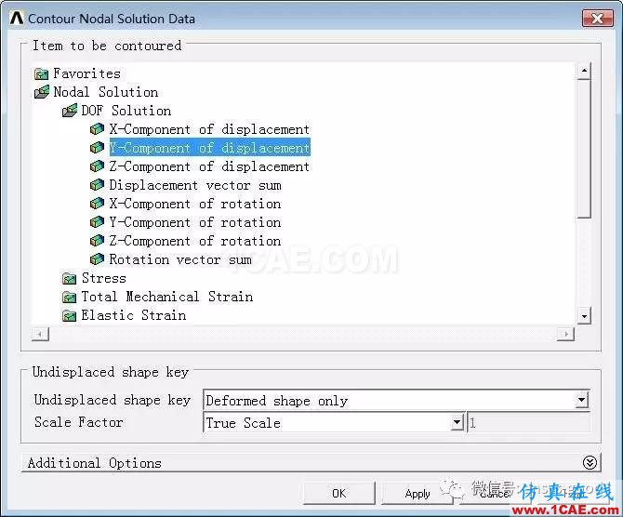Click arrow of Deformed shape only combo
This screenshot has width=623, height=517.
pos(582,400)
